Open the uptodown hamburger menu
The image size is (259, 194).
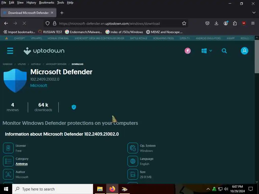(10, 51)
